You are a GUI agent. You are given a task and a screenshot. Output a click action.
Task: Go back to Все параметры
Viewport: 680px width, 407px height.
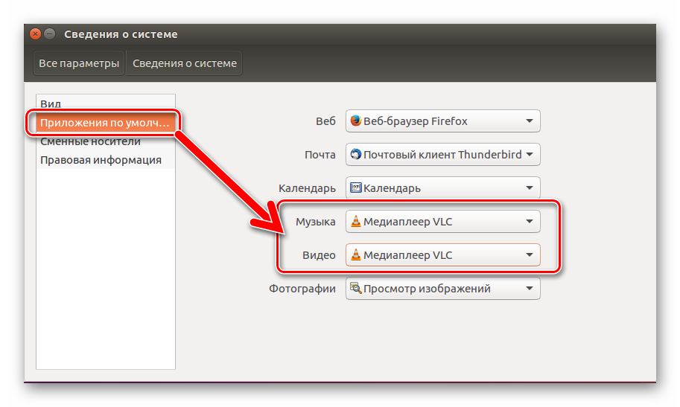pyautogui.click(x=79, y=63)
